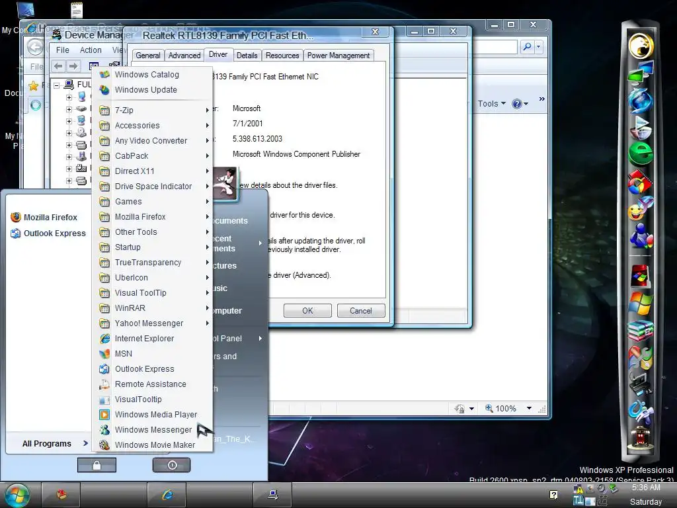Click the Device Manager taskbar button
Screen dimensions: 677x508
pyautogui.click(x=272, y=495)
